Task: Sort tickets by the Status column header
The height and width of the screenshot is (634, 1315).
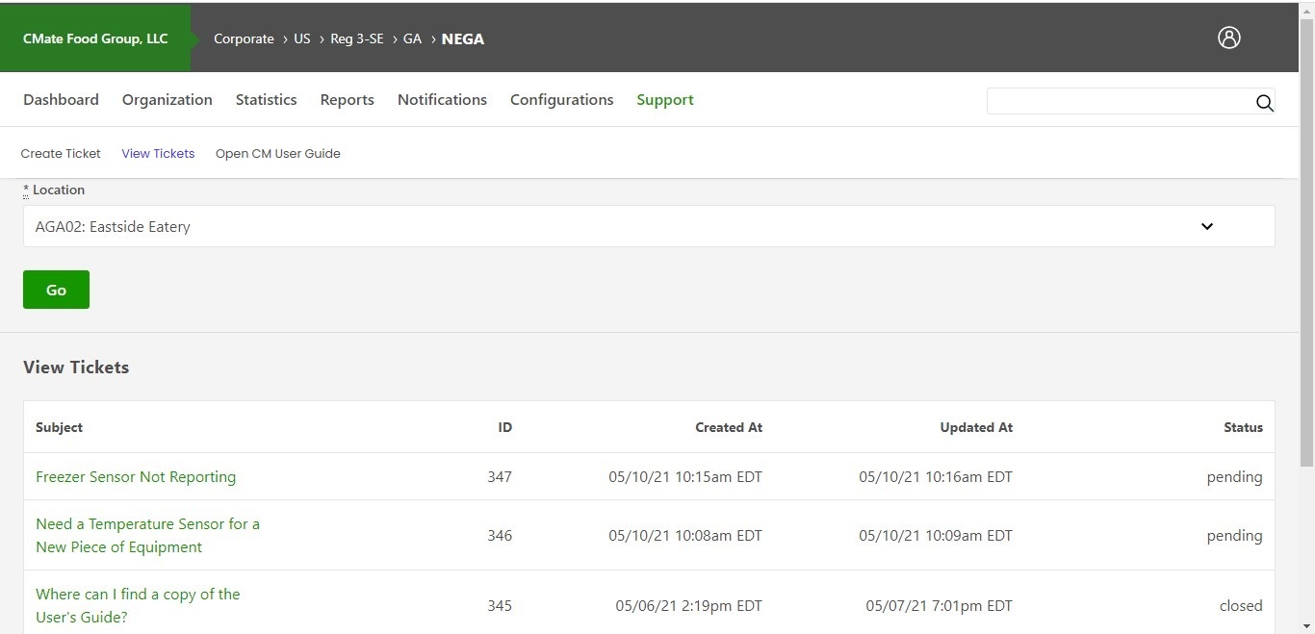Action: (x=1243, y=427)
